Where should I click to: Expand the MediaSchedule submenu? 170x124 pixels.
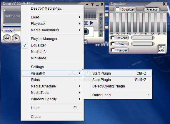click(x=52, y=86)
